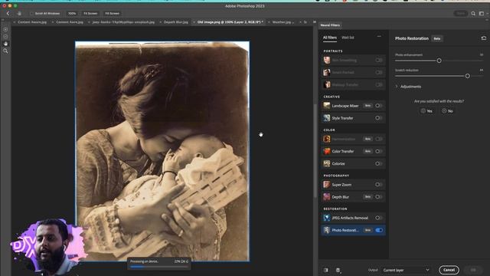Click the Harmonization filter thumbnail
Screen dimensions: 490x276
327,139
